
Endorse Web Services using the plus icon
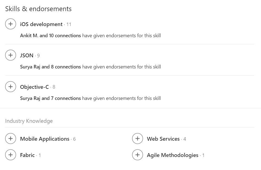tap(137, 138)
